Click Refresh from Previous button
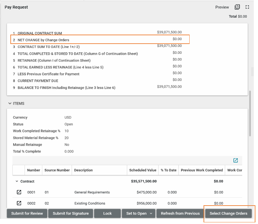This screenshot has width=258, height=224. coord(180,213)
